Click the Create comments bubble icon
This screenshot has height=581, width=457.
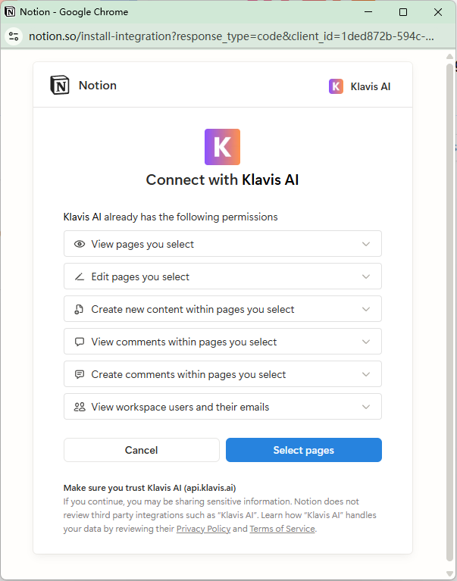click(x=80, y=374)
